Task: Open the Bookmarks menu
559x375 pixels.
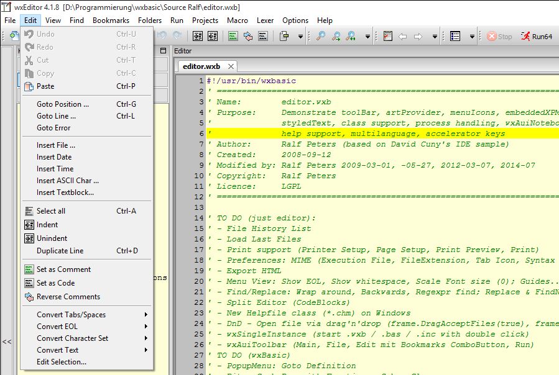Action: pyautogui.click(x=111, y=20)
